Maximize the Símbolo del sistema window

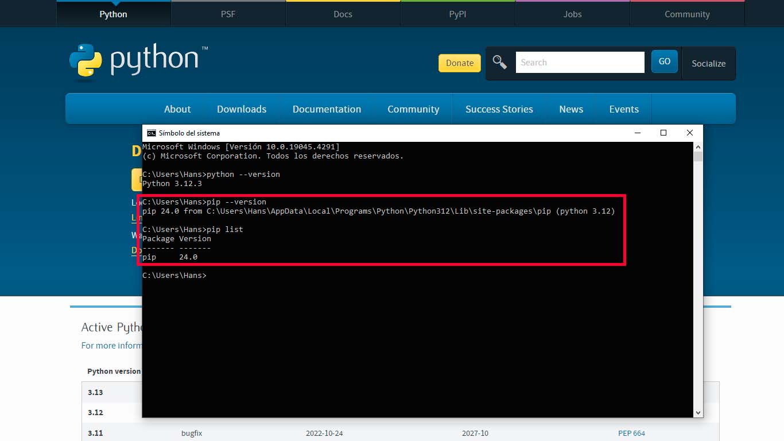(x=663, y=133)
